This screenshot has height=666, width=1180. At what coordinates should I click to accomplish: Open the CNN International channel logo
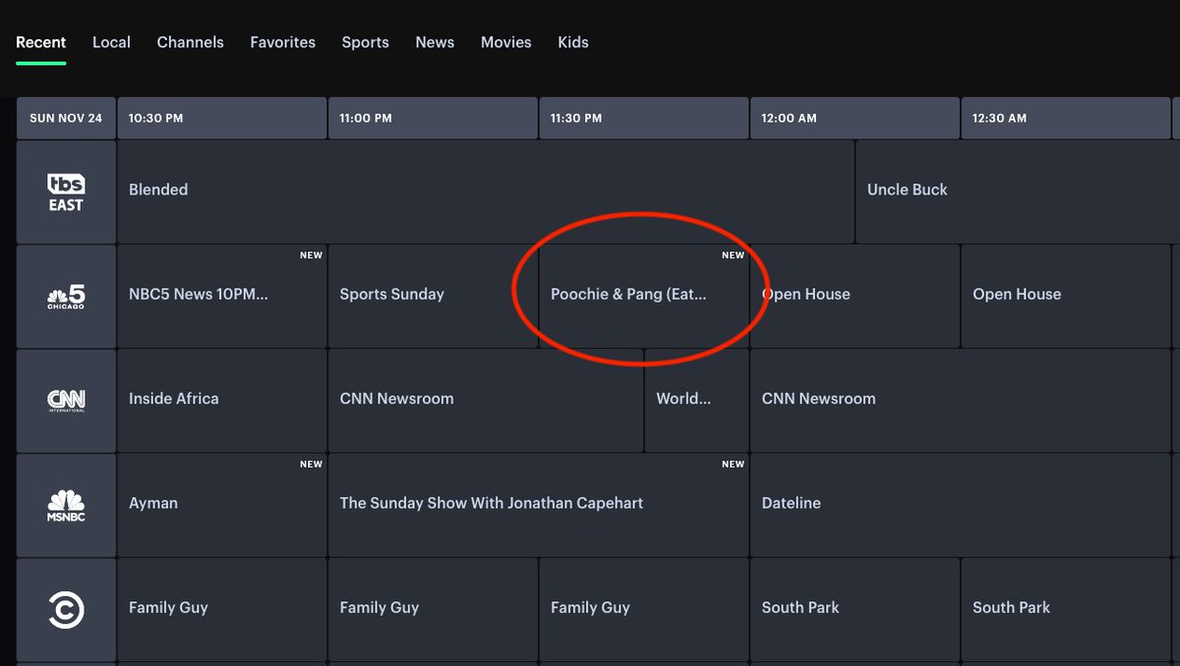66,401
